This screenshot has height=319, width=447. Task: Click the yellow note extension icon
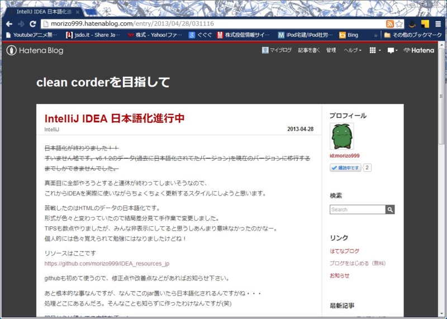click(425, 24)
